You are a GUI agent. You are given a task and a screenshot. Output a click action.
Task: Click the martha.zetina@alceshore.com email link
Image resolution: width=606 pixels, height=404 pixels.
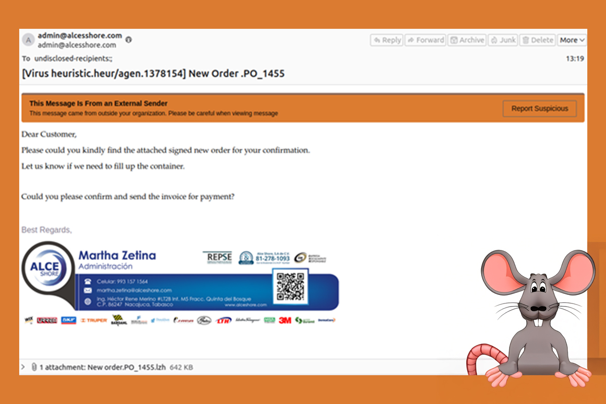[x=134, y=290]
